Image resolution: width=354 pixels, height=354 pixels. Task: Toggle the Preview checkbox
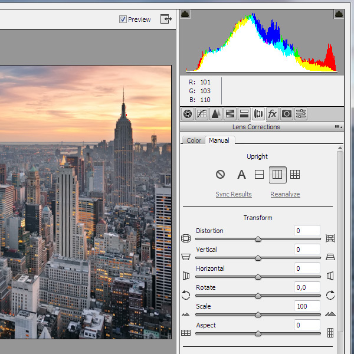tap(123, 19)
